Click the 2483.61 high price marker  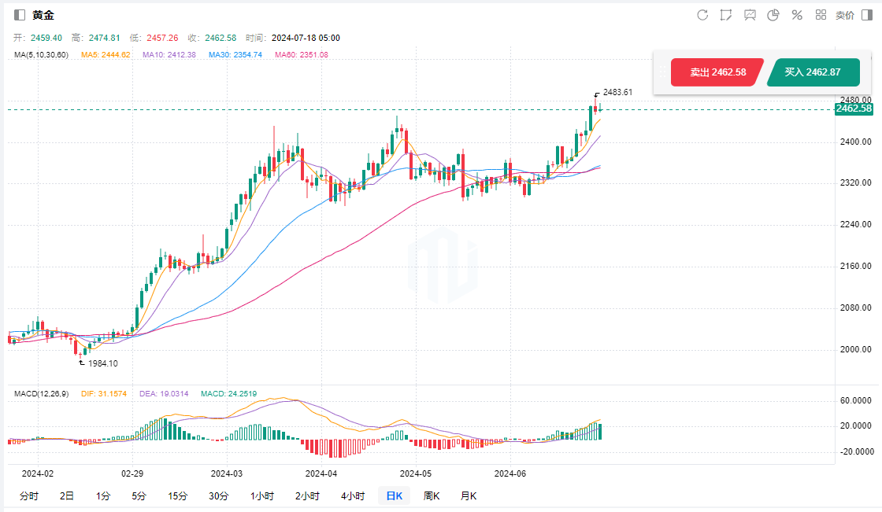tap(617, 92)
